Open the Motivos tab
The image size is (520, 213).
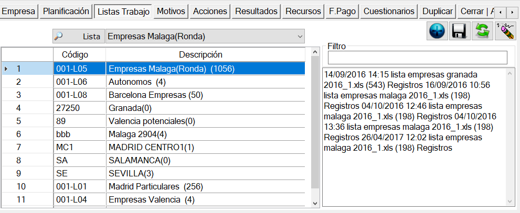(171, 12)
